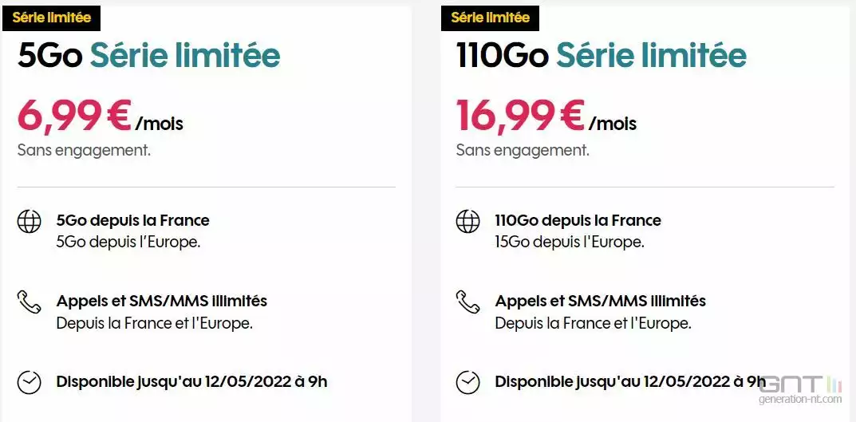The width and height of the screenshot is (856, 422).
Task: Open the 110Go Série limitée plan title
Action: click(601, 55)
